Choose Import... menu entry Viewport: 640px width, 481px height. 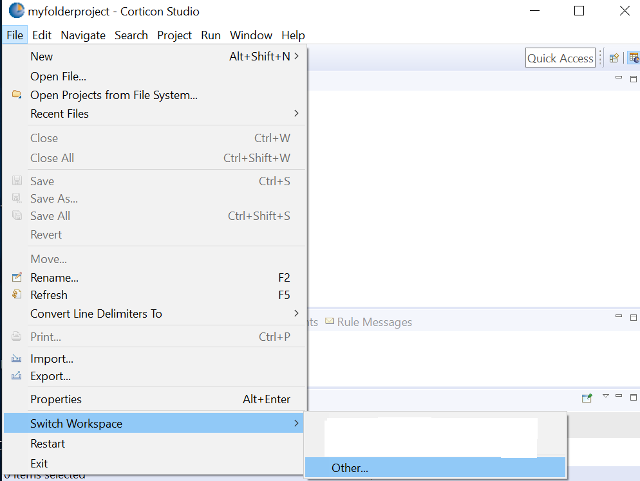(x=155, y=359)
